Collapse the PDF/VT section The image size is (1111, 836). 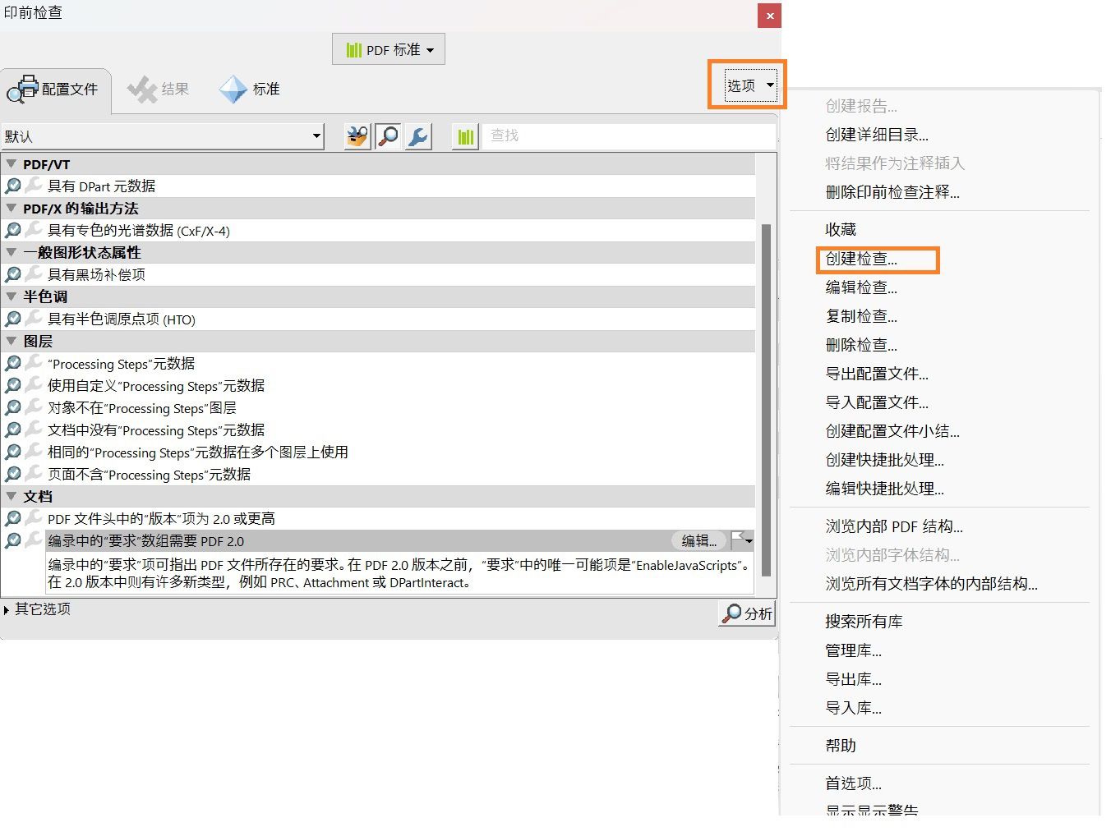pos(12,163)
